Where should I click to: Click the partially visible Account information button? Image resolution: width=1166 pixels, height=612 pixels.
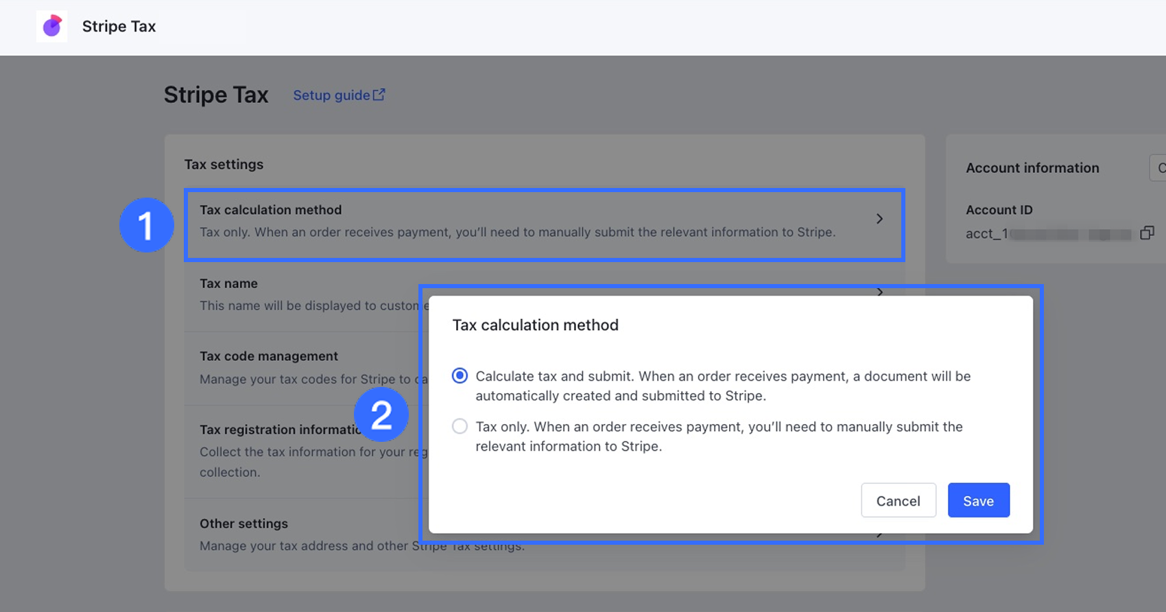coord(1158,168)
